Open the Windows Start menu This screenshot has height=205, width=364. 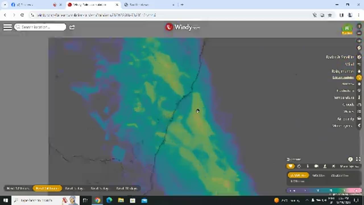(x=5, y=200)
